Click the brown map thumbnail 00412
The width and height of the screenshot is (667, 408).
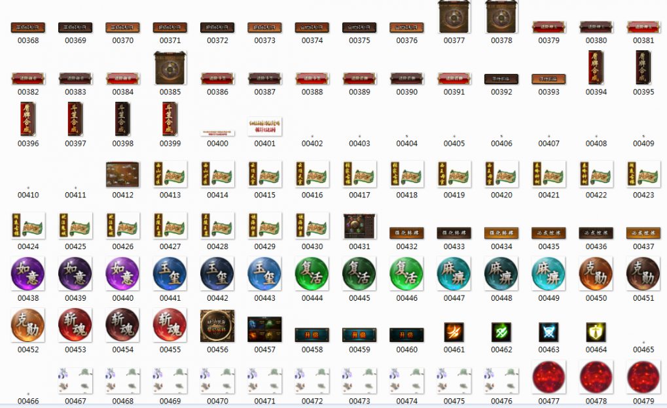(122, 175)
